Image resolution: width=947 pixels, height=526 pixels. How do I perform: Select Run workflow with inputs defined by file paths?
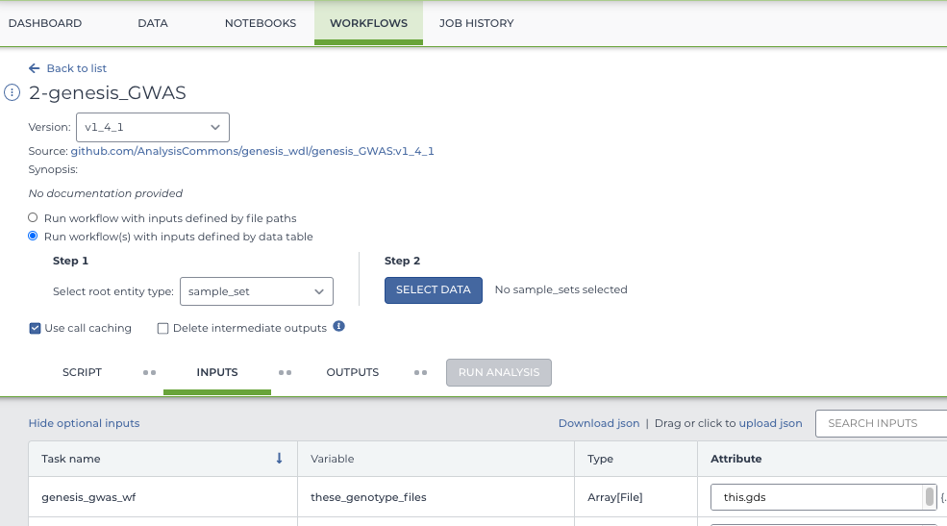(33, 217)
